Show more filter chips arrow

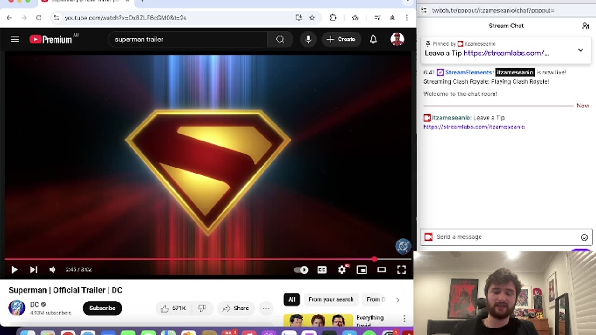[x=397, y=300]
